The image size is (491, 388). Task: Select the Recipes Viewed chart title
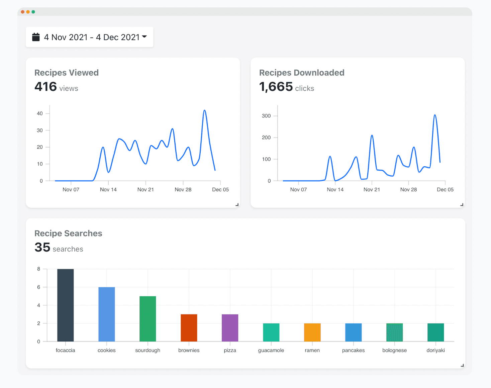coord(67,72)
